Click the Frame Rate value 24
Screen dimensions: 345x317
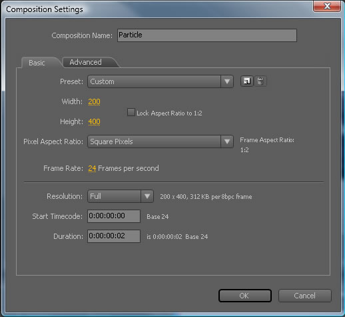pyautogui.click(x=92, y=168)
